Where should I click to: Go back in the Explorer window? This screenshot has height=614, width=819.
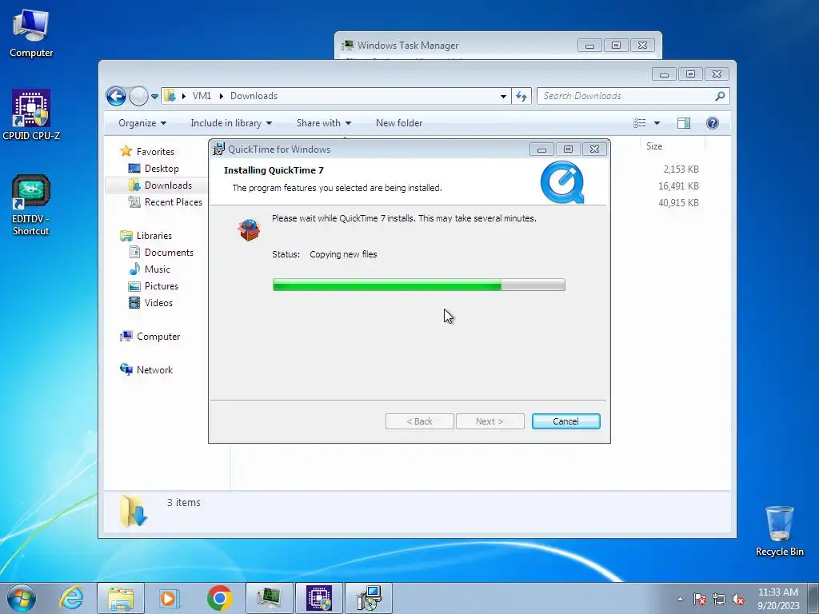(116, 96)
